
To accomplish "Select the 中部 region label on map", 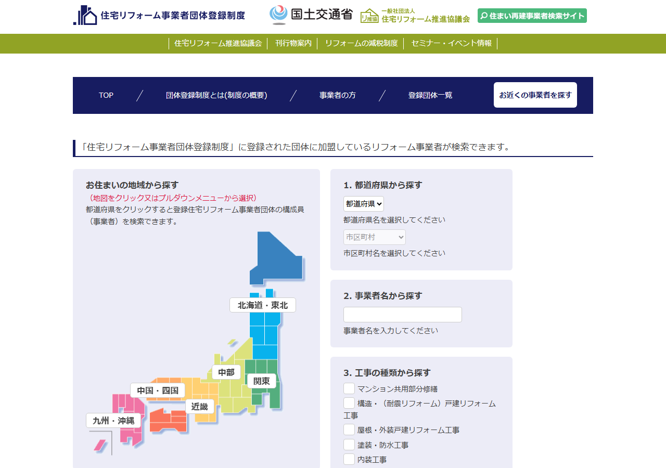I will click(226, 372).
